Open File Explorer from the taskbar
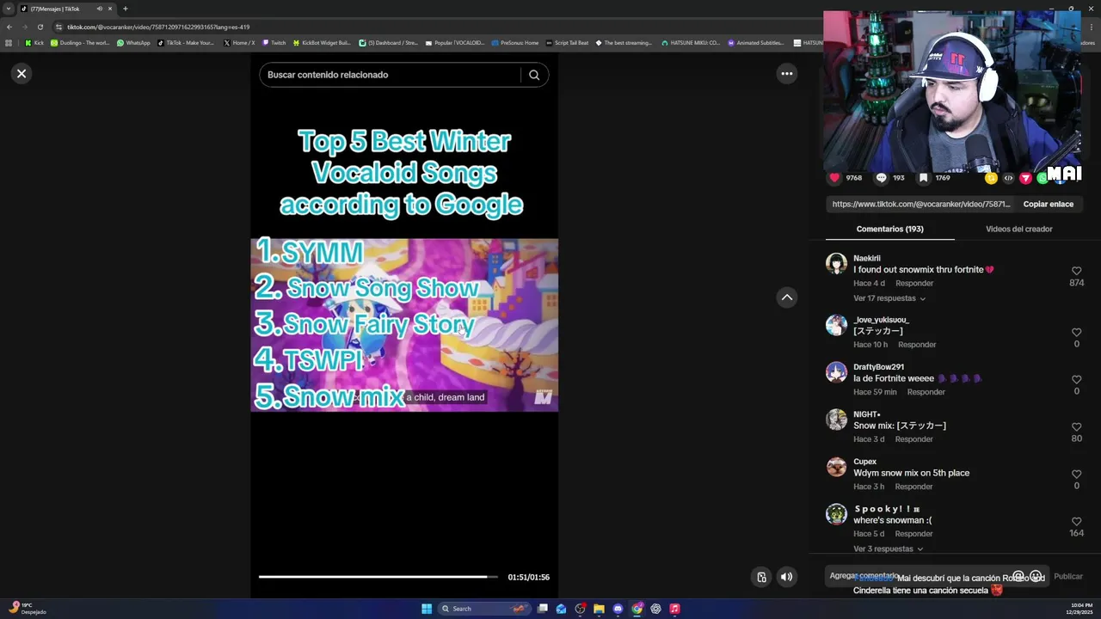The height and width of the screenshot is (619, 1101). (599, 609)
